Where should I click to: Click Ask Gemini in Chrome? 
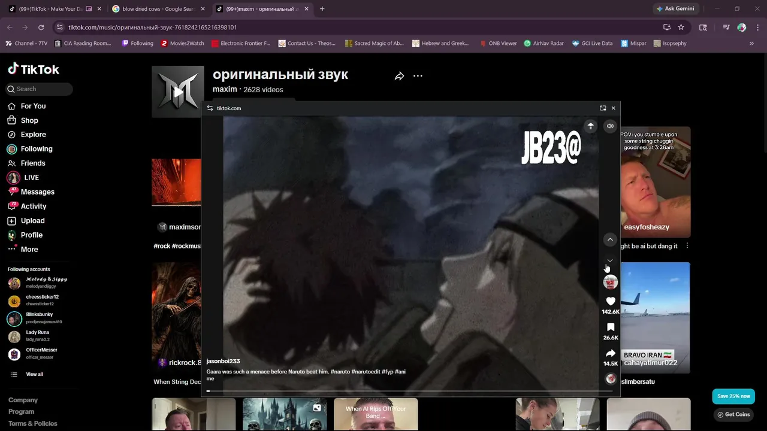[x=675, y=9]
